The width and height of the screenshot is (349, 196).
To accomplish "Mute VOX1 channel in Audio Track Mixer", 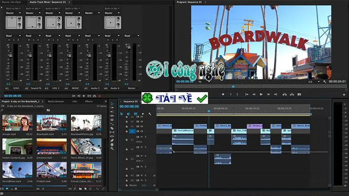I will coord(9,40).
